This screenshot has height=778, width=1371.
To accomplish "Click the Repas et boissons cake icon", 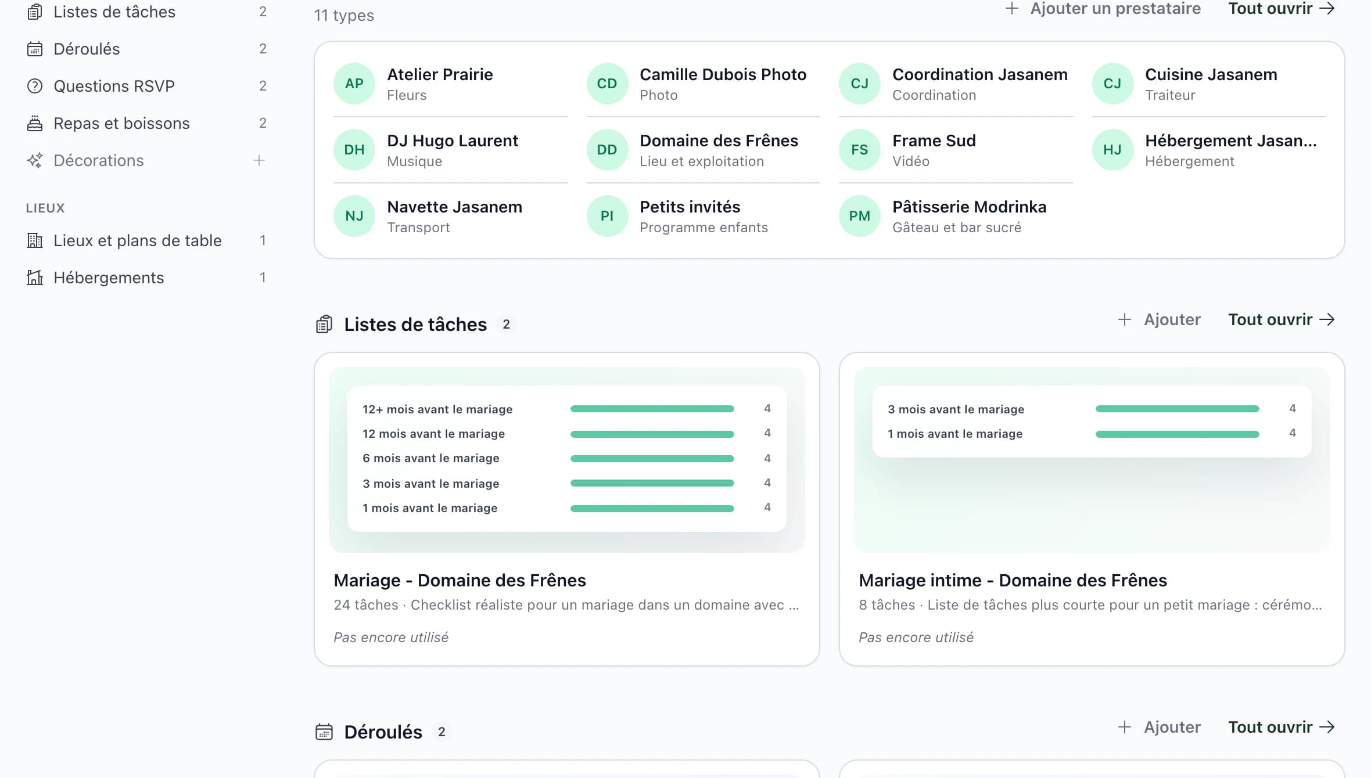I will tap(35, 123).
